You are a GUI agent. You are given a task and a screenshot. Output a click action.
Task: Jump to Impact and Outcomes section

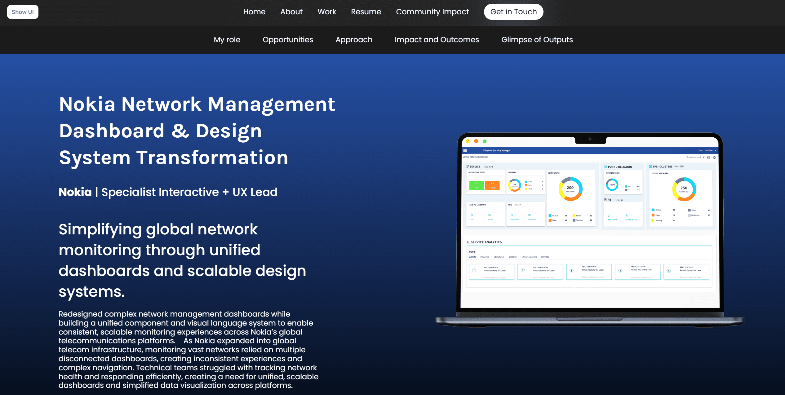[x=437, y=40]
